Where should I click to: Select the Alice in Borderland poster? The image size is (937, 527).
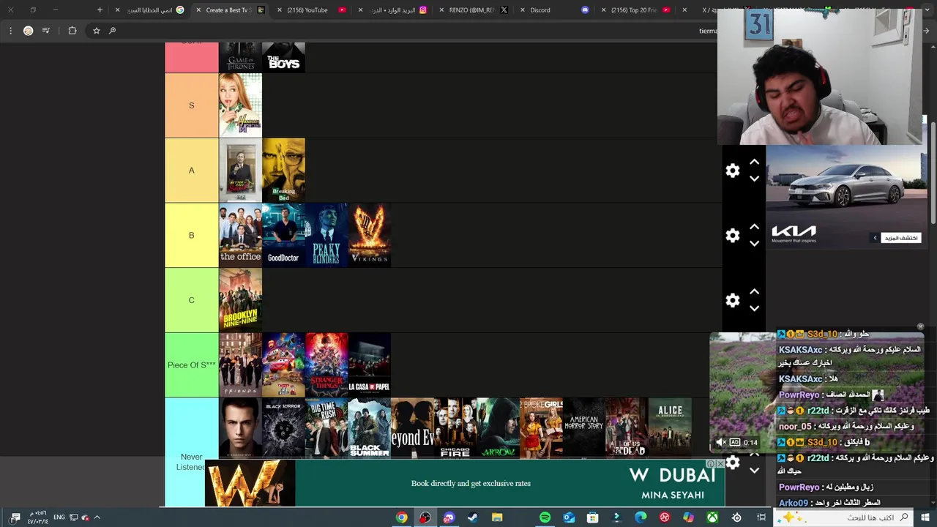[670, 428]
